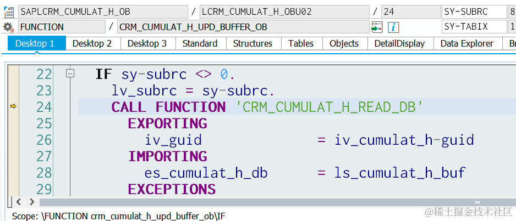The image size is (516, 221).
Task: Collapse the IF block at line 22
Action: click(x=70, y=74)
